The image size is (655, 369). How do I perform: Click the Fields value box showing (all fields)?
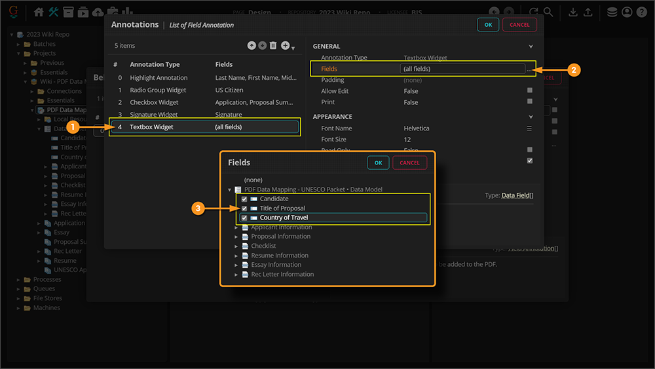coord(462,69)
